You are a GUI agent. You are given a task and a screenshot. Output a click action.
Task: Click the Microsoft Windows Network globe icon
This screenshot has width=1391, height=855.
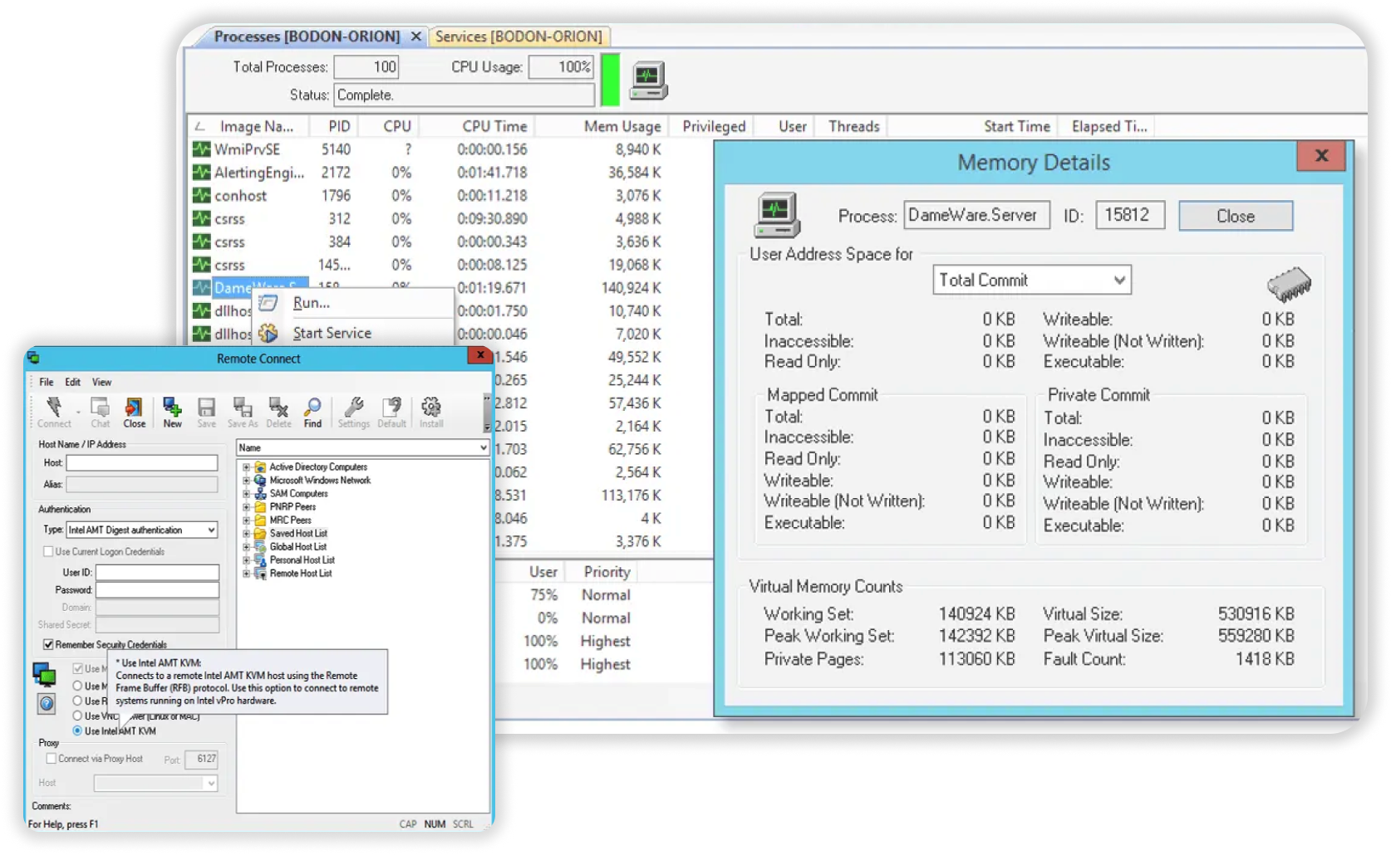[260, 481]
